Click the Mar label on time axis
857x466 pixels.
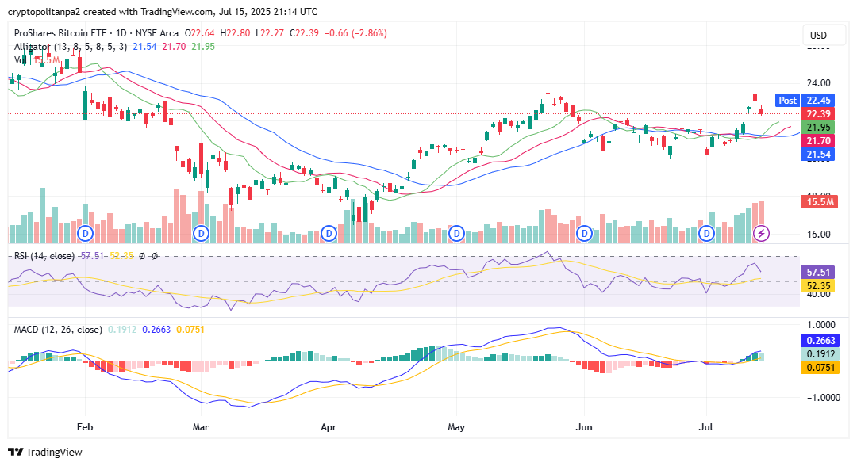[x=201, y=426]
